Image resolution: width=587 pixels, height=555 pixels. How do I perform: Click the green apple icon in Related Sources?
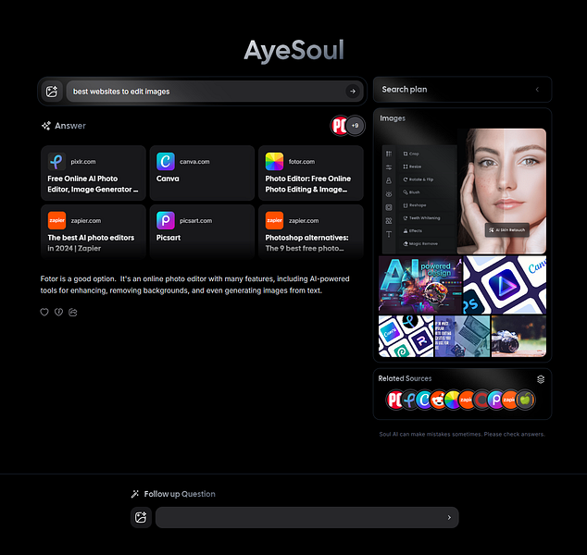click(x=525, y=400)
